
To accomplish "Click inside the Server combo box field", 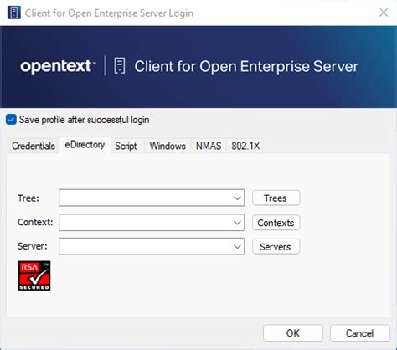I will coord(152,247).
